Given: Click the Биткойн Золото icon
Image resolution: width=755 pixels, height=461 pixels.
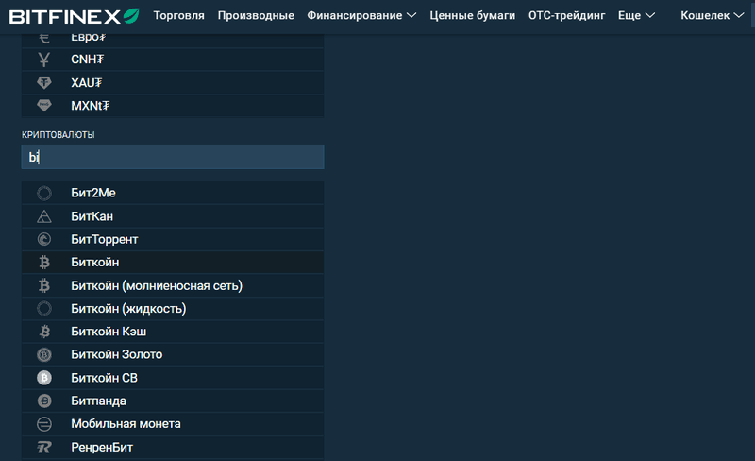Looking at the screenshot, I should [43, 354].
